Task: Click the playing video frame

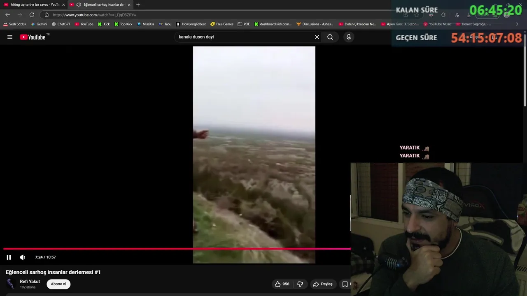Action: click(x=254, y=155)
